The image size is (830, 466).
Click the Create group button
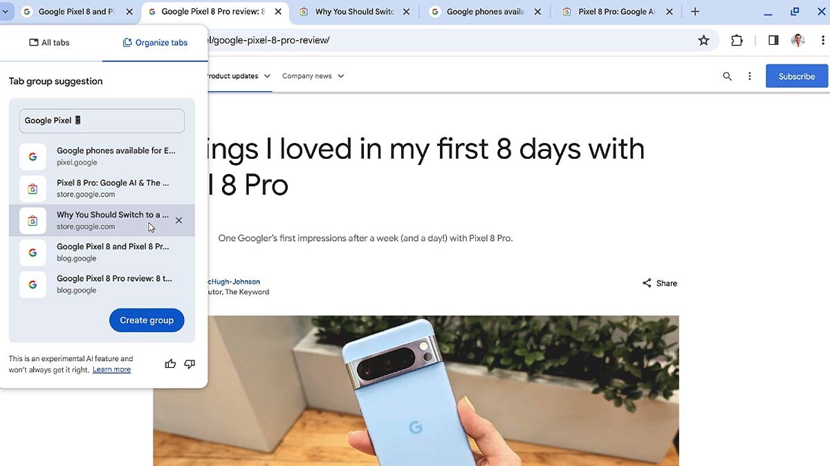147,320
